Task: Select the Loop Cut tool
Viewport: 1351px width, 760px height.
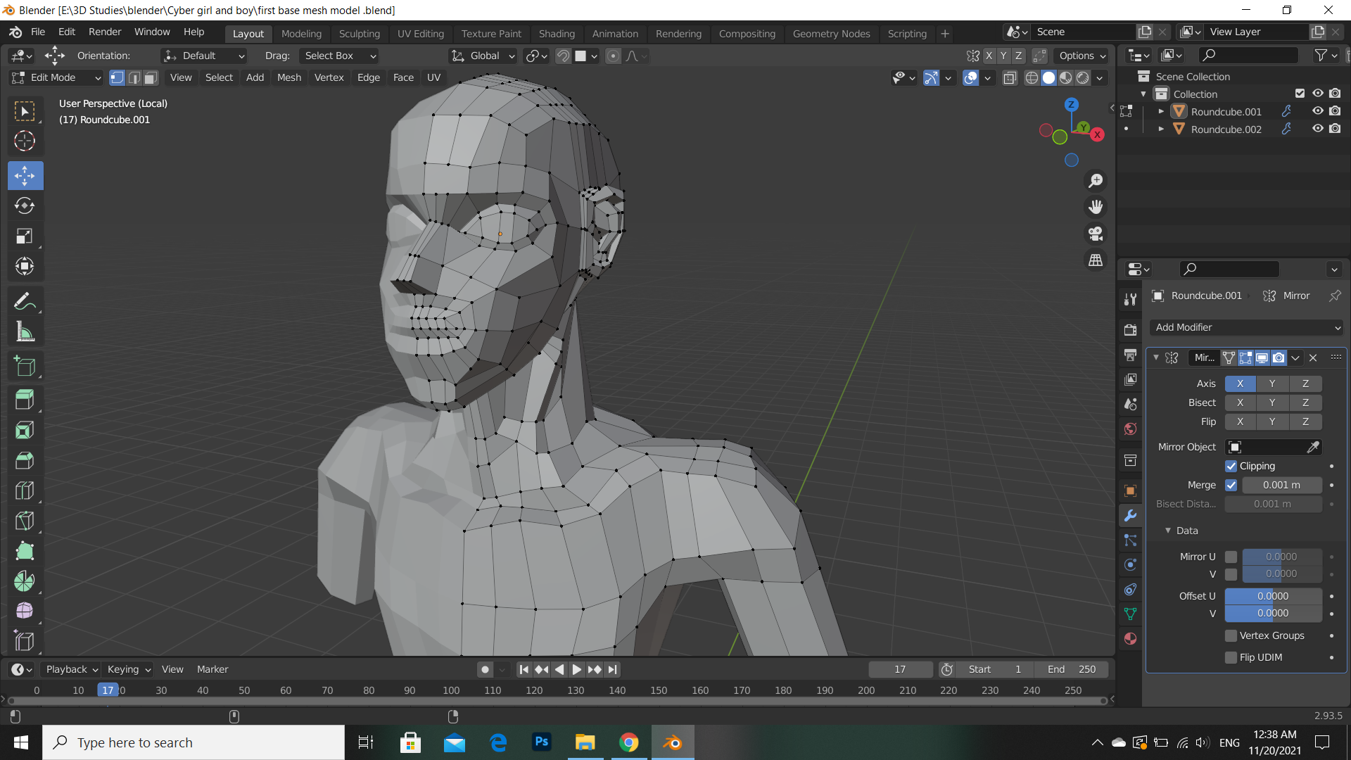Action: [x=25, y=490]
